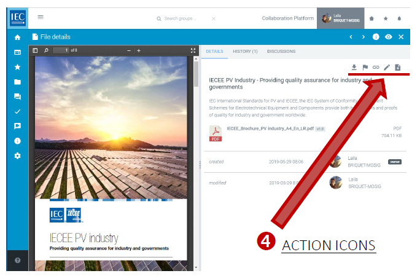Open the Laila BRIQUET-MOSIG user menu
Screen dimensions: 420x276
tap(341, 18)
